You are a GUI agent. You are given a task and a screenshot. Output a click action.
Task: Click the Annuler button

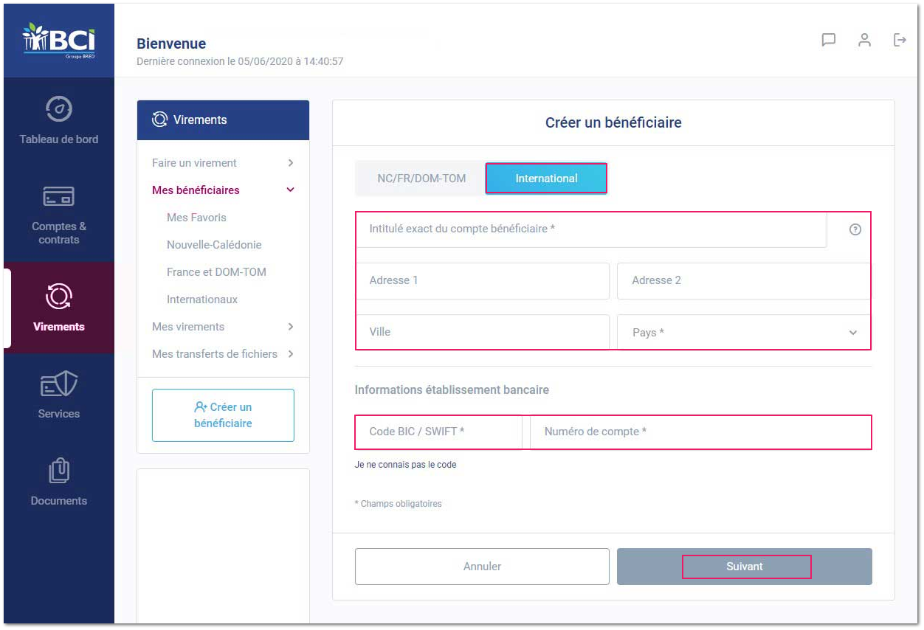click(x=482, y=567)
